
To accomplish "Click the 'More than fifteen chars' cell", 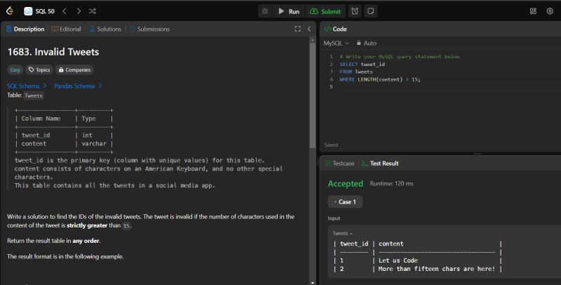I will pyautogui.click(x=436, y=269).
